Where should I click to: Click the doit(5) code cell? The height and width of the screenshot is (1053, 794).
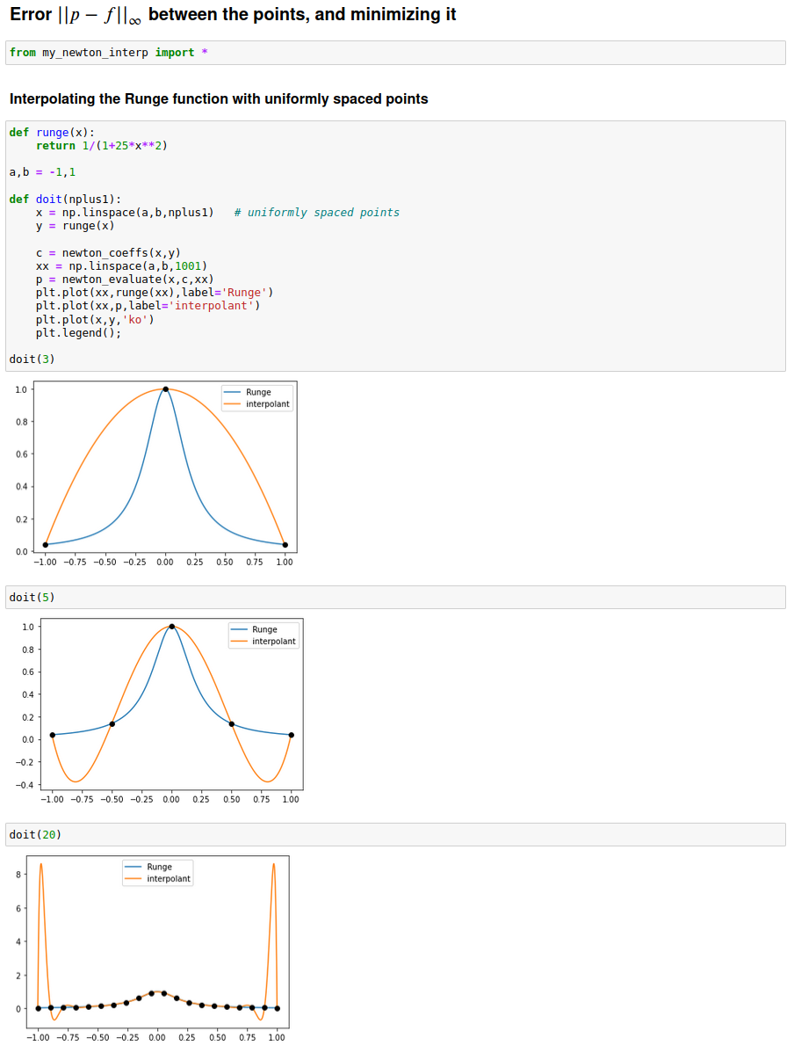(395, 598)
